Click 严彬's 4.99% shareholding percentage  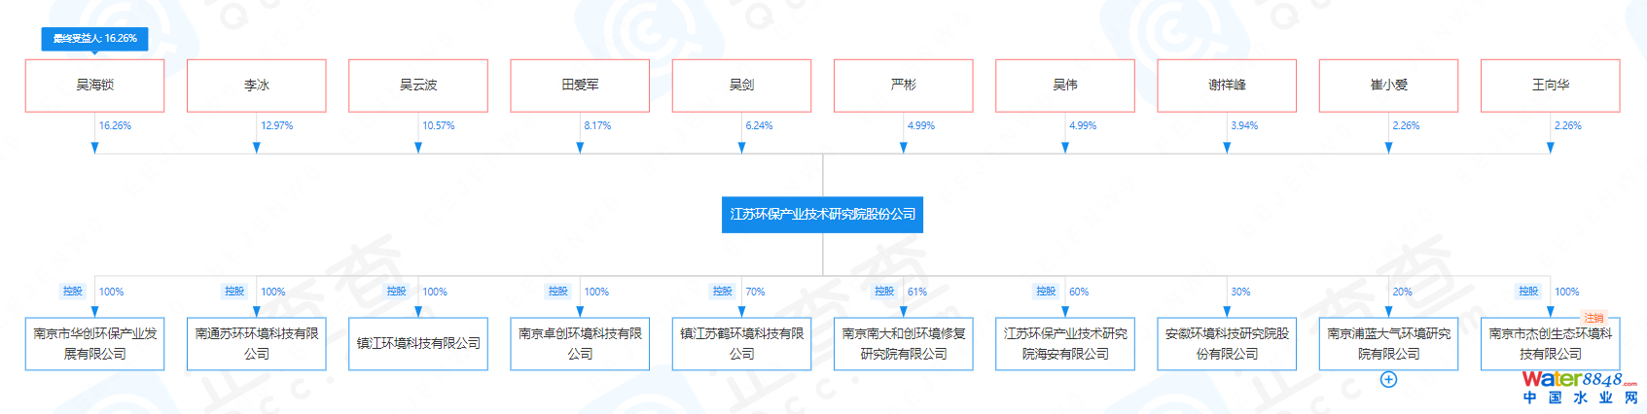pyautogui.click(x=920, y=125)
